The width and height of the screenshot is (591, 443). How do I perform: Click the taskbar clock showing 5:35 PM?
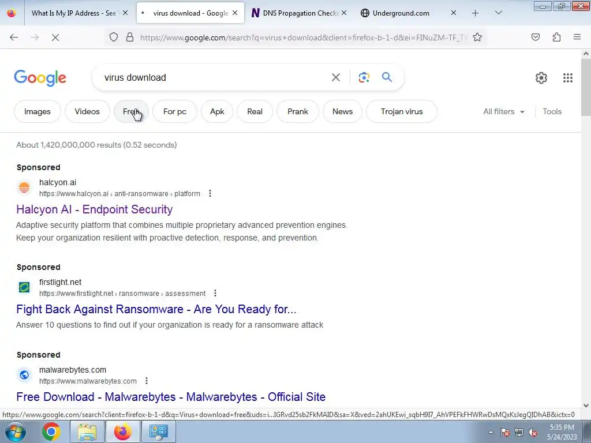coord(562,432)
